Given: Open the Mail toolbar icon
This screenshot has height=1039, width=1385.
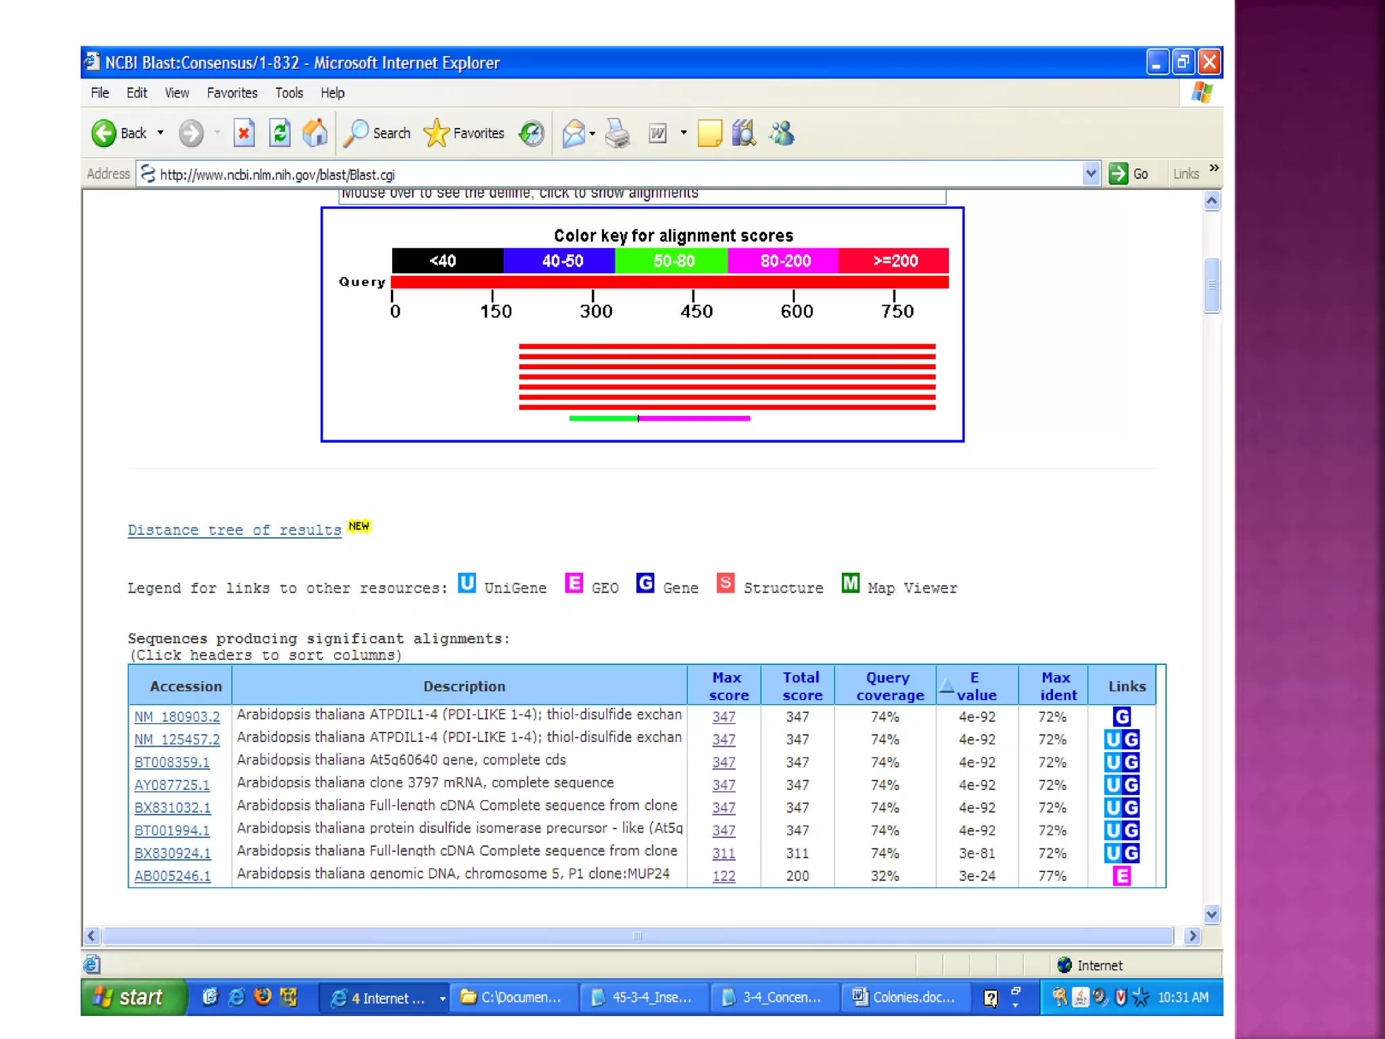Looking at the screenshot, I should tap(573, 133).
